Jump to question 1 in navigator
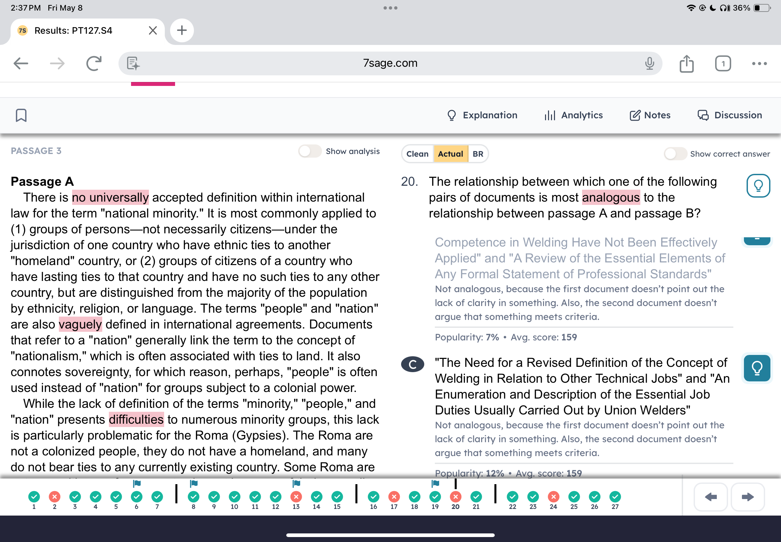781x542 pixels. (34, 497)
